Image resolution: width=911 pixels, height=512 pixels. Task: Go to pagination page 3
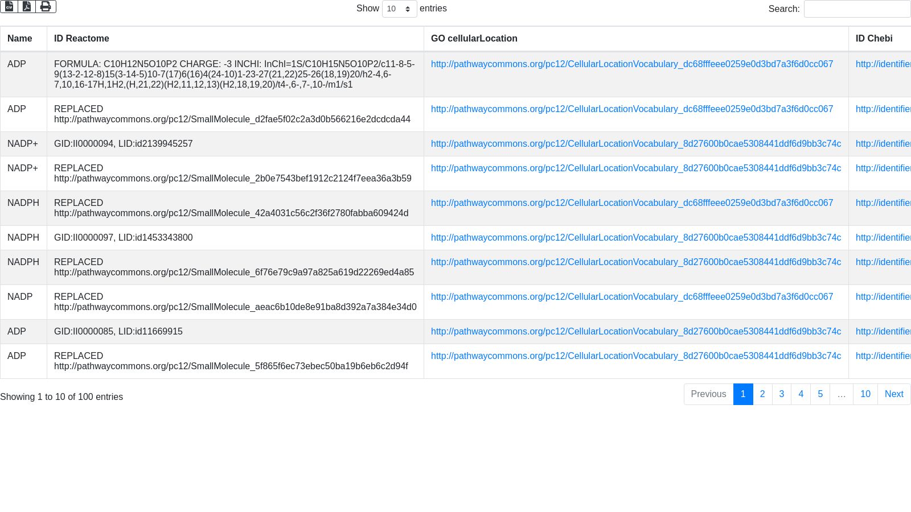(x=782, y=394)
